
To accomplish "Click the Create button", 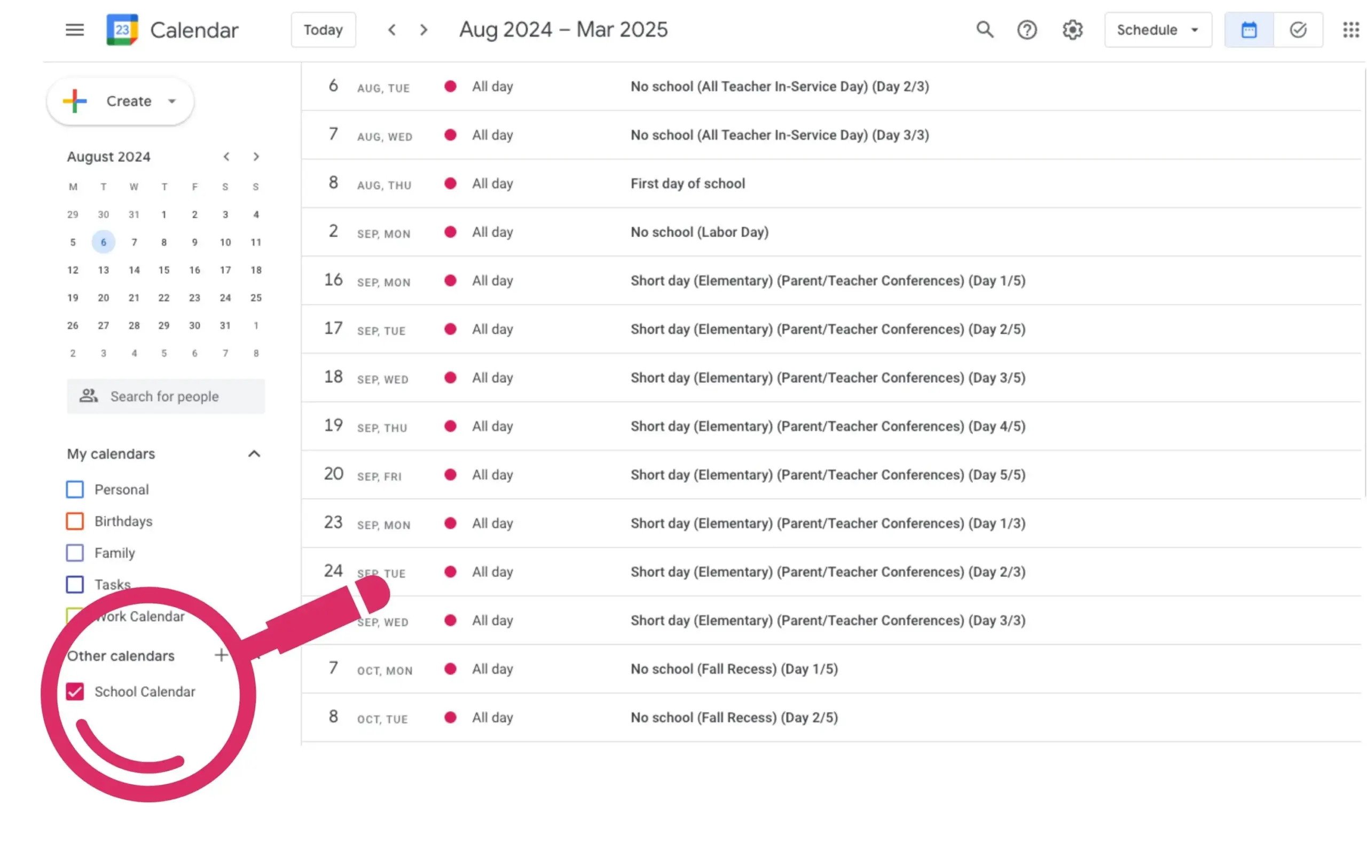I will (x=119, y=101).
